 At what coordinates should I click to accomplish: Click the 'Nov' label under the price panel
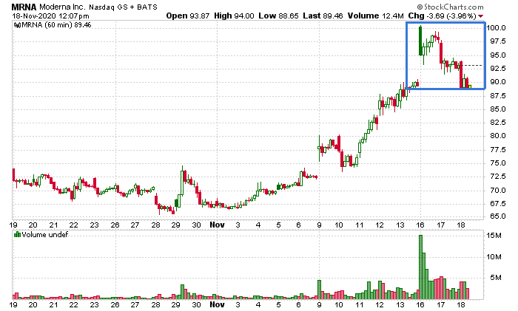click(217, 225)
